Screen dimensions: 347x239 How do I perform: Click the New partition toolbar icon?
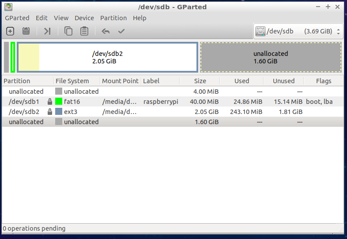[10, 31]
